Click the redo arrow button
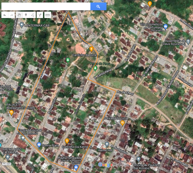Image resolution: width=193 pixels, height=173 pixels. [x=11, y=15]
